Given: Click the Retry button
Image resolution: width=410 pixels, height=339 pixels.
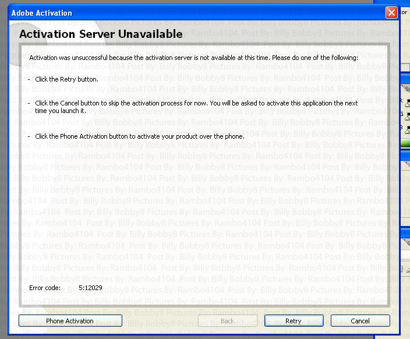Looking at the screenshot, I should click(294, 321).
